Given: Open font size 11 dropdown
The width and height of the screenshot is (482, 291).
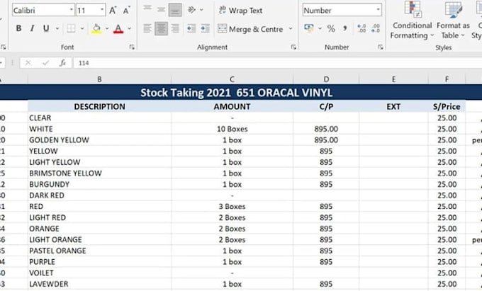Looking at the screenshot, I should (x=102, y=10).
